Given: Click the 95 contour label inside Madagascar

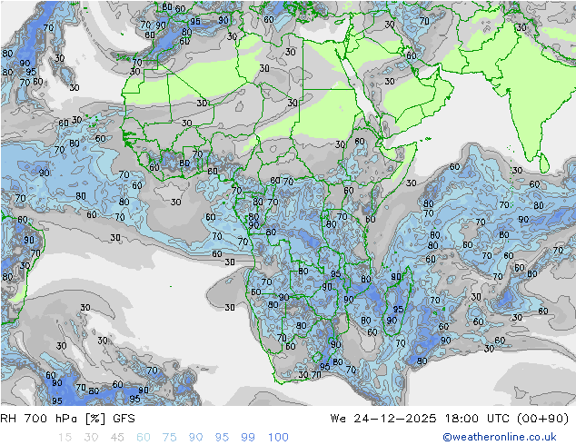Looking at the screenshot, I should pos(398,309).
